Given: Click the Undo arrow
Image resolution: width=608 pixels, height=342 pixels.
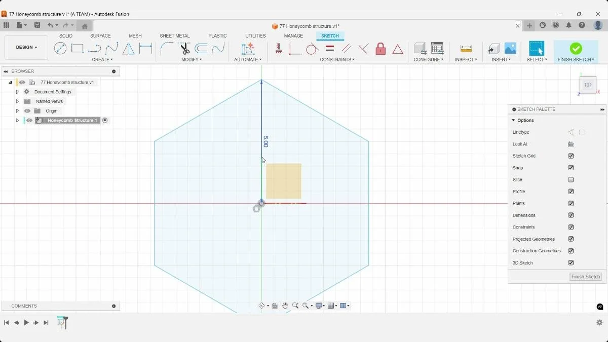Looking at the screenshot, I should [50, 25].
